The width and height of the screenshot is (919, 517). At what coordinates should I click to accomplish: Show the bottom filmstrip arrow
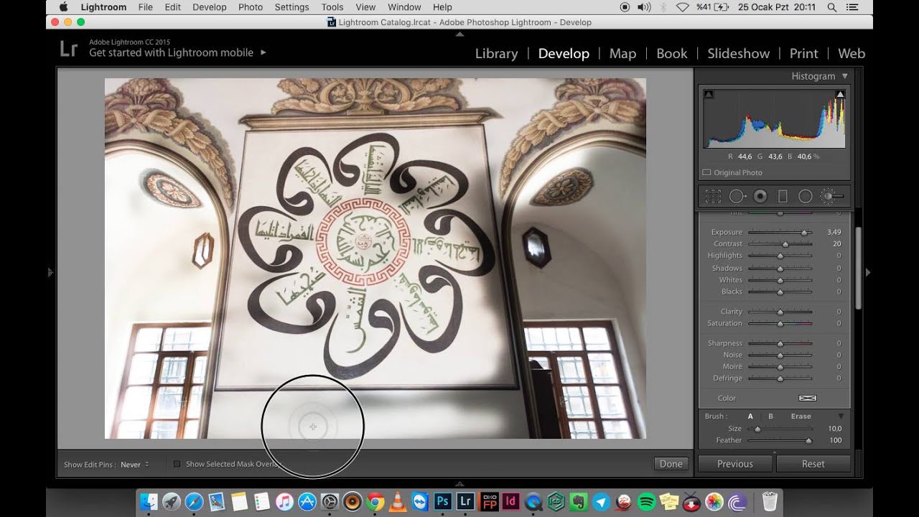[459, 484]
